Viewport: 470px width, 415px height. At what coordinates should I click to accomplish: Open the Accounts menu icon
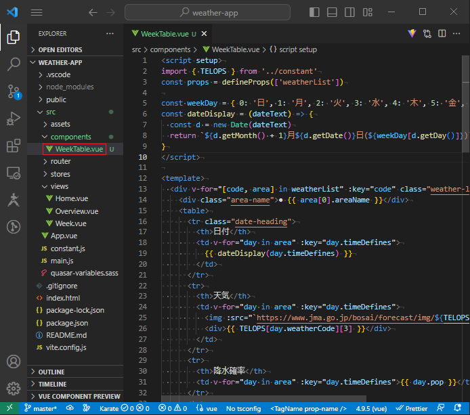(x=14, y=362)
